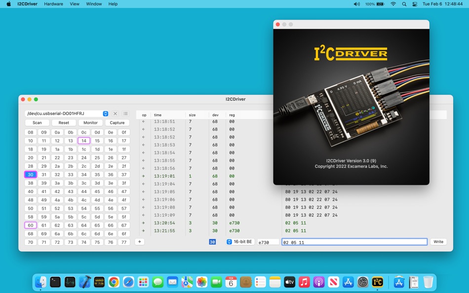Screen dimensions: 469x293
Task: Click the Reset button
Action: pos(64,123)
